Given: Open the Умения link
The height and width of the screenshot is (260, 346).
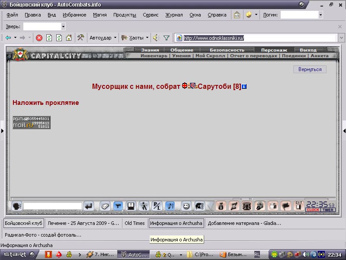Looking at the screenshot, I should coord(181,56).
